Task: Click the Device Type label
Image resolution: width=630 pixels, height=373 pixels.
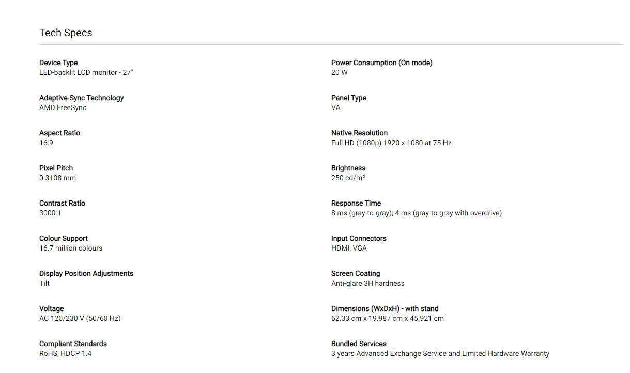Action: click(58, 63)
